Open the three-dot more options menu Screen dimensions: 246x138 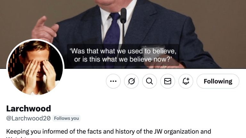tap(113, 81)
